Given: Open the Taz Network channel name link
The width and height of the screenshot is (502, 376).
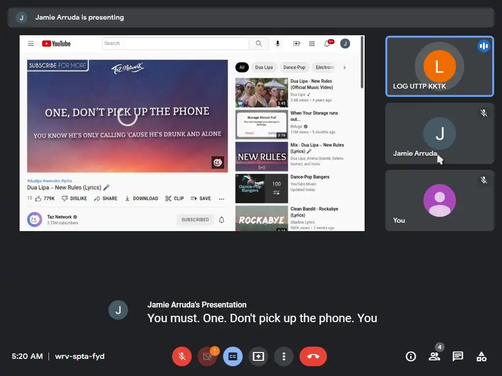Looking at the screenshot, I should (59, 217).
